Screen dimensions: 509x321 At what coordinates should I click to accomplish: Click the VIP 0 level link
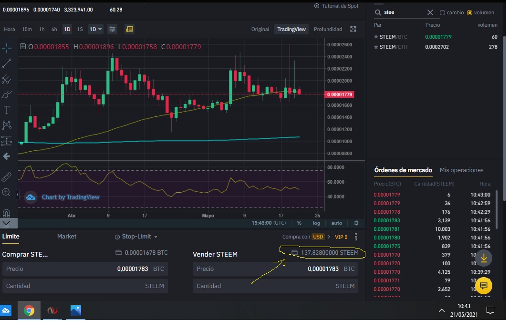[341, 237]
